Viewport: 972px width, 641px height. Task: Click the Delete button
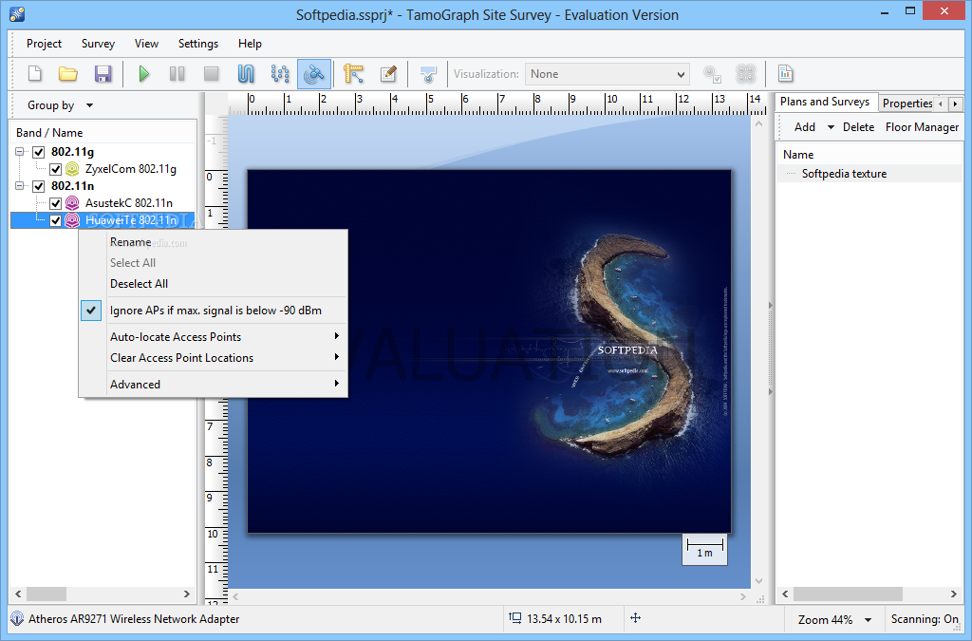(x=858, y=127)
